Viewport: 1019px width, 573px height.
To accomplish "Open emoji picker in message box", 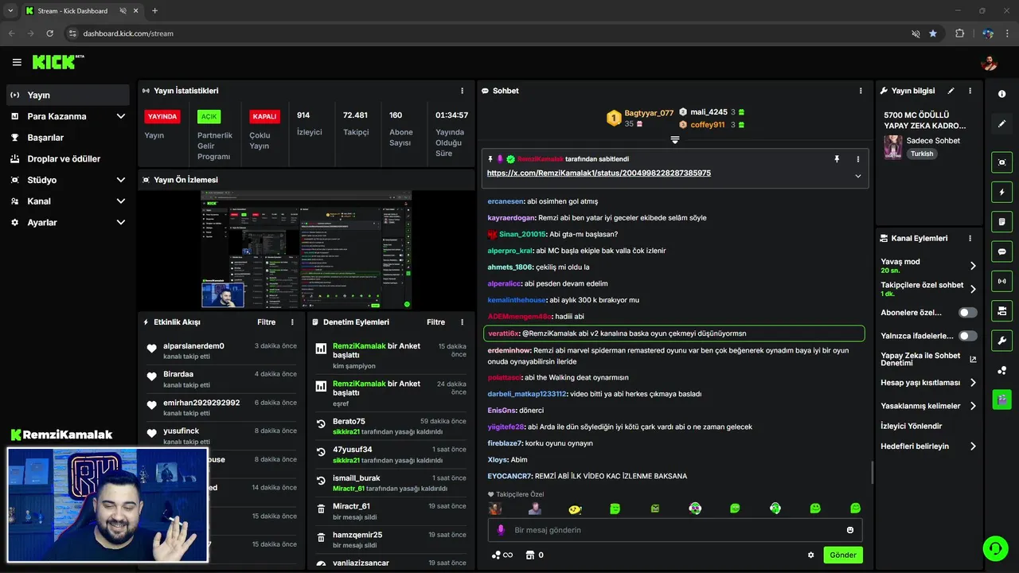I will pos(850,530).
